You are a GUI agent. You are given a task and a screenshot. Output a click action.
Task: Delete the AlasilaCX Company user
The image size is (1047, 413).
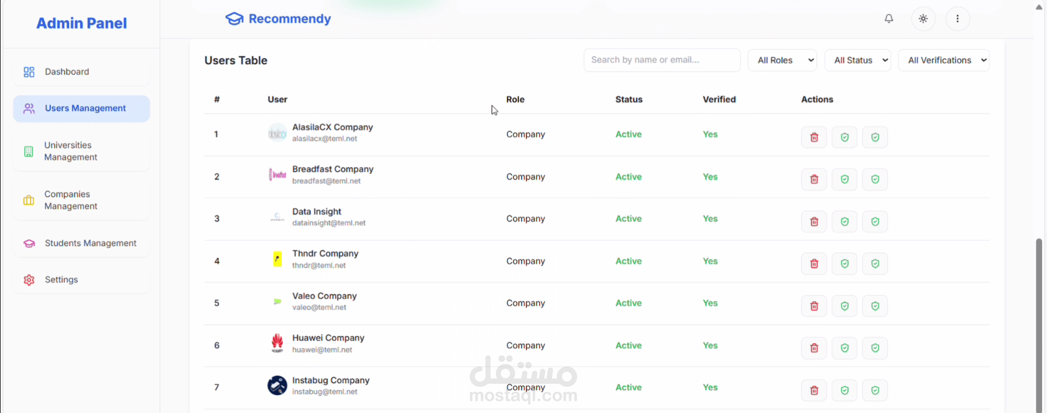click(x=813, y=137)
